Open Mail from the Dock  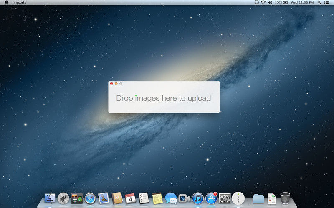coord(104,198)
